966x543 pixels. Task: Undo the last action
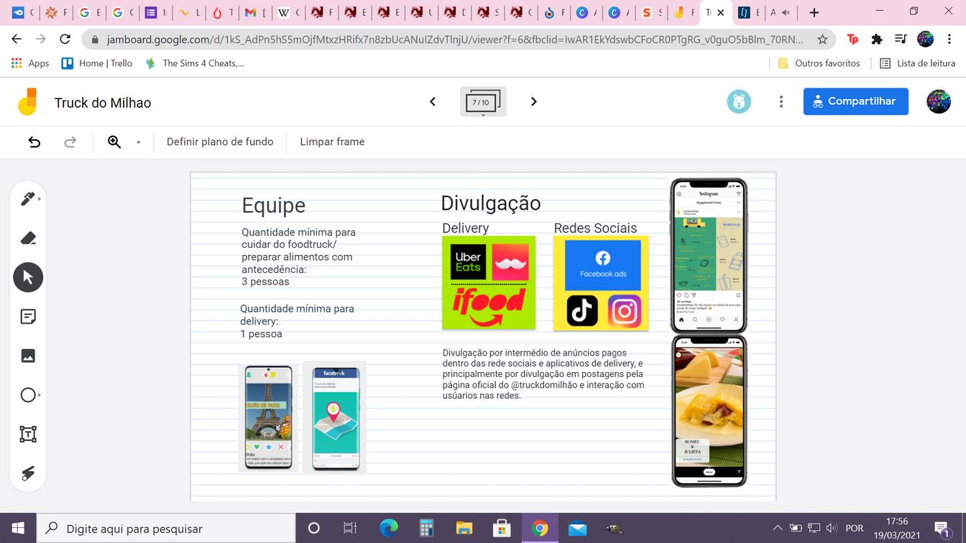[x=34, y=142]
